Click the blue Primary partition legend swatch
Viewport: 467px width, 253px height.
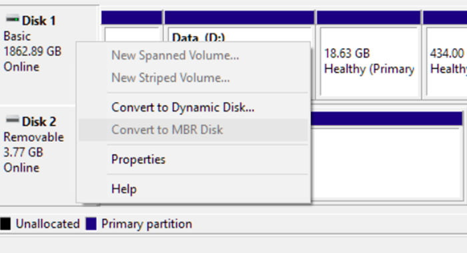[91, 224]
